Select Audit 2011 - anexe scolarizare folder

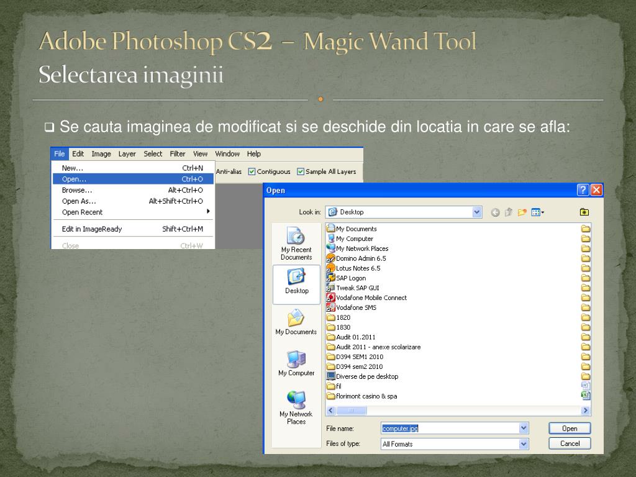tap(374, 347)
